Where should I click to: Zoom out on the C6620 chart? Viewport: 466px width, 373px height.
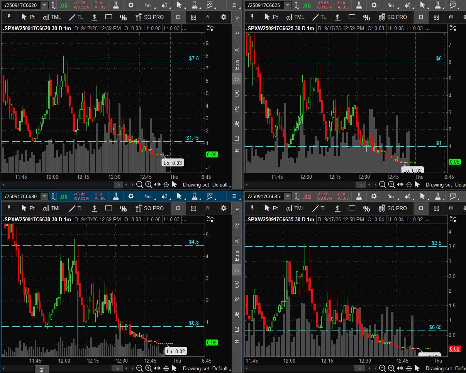[x=140, y=185]
